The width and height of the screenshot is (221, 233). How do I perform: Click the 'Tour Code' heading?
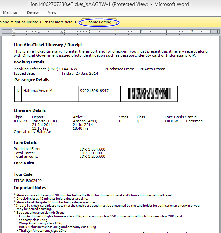[23, 174]
